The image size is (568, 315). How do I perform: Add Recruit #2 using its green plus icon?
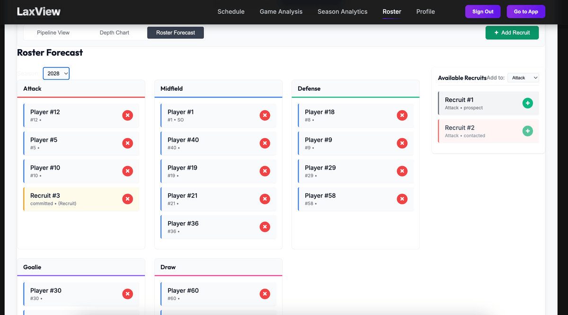pos(527,131)
